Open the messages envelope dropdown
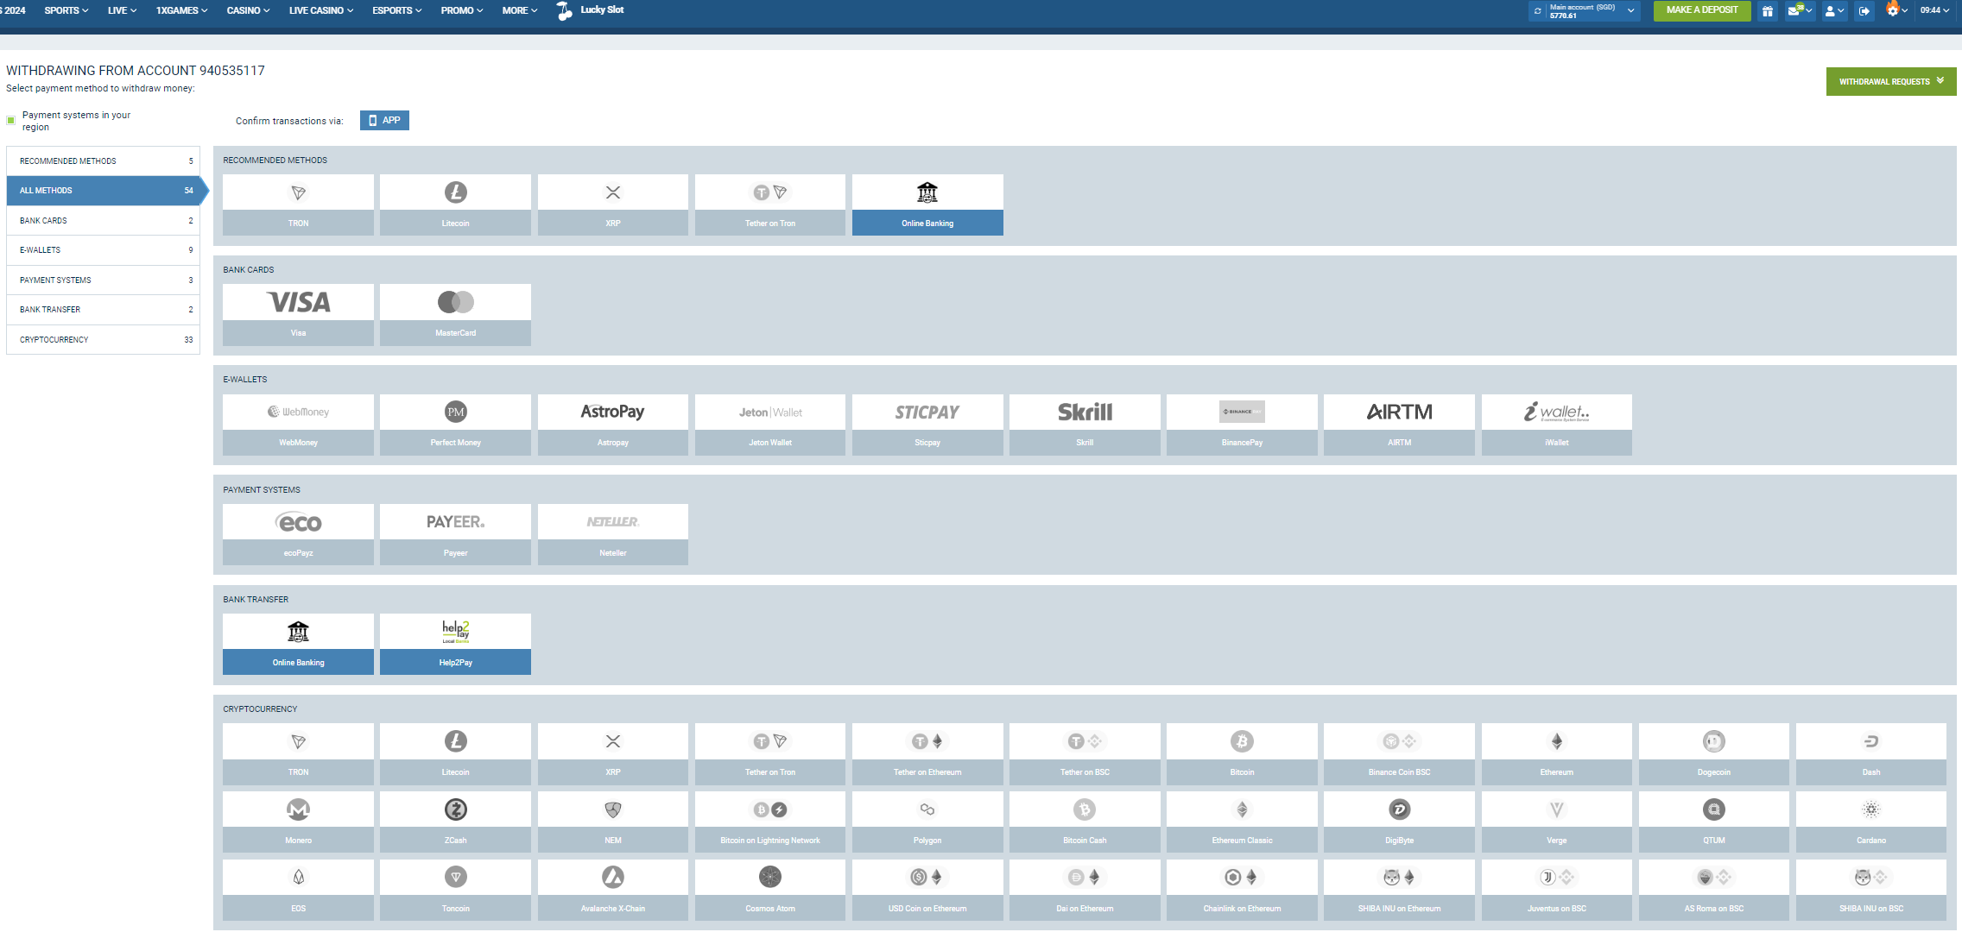Image resolution: width=1962 pixels, height=951 pixels. [x=1800, y=11]
